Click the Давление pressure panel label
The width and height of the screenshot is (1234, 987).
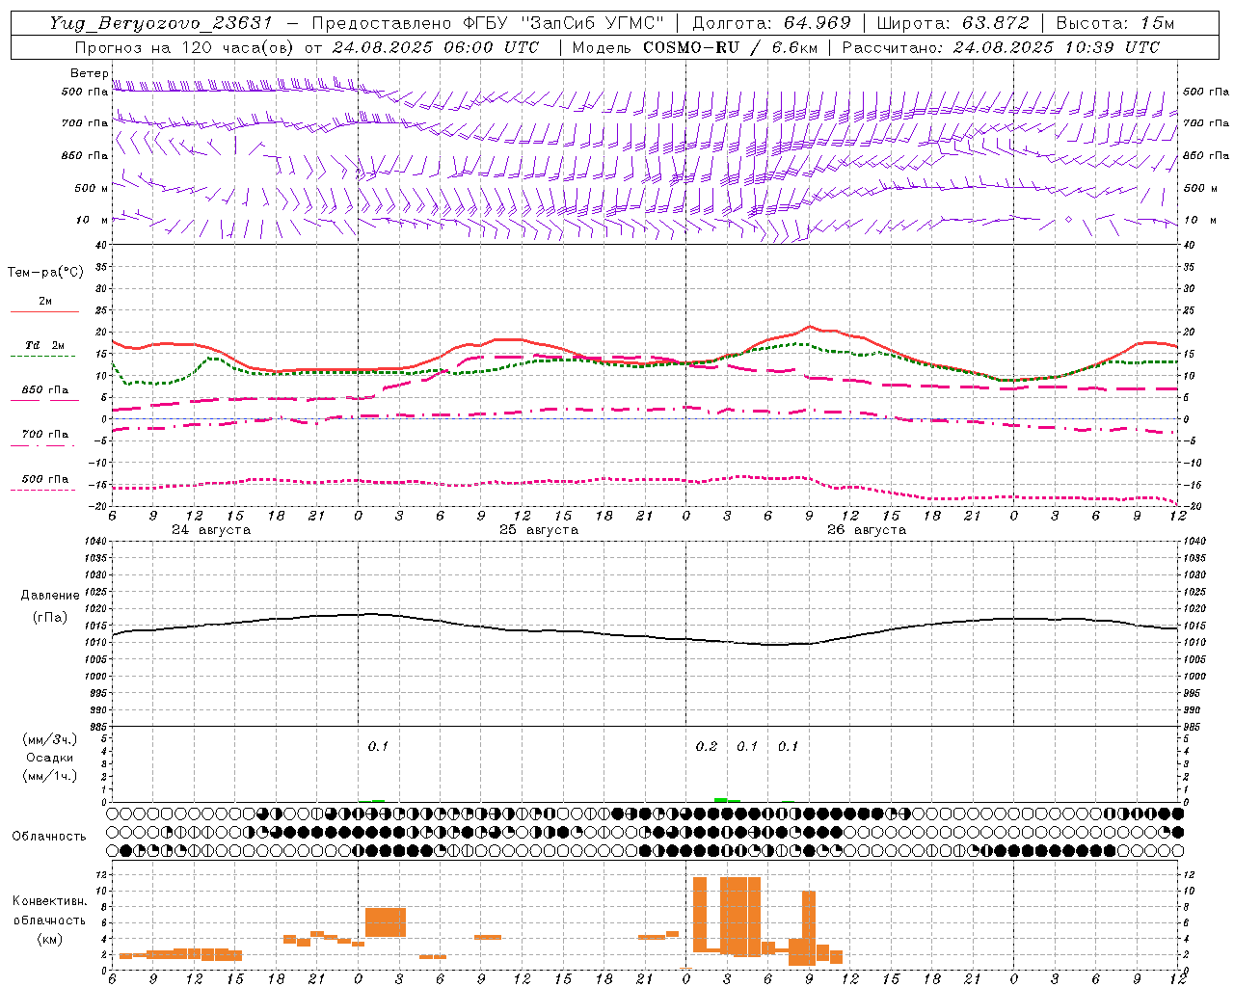pyautogui.click(x=50, y=596)
